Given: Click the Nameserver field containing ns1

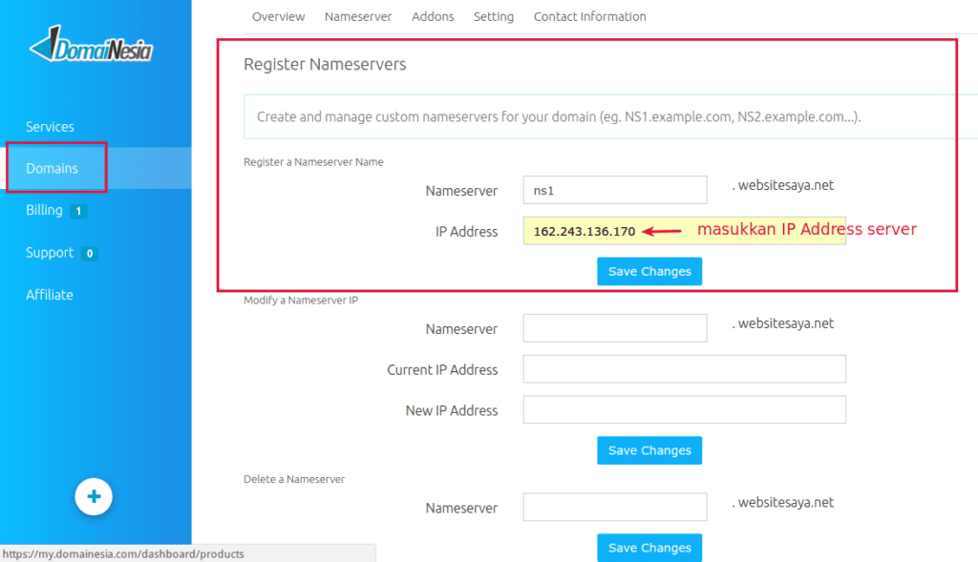Looking at the screenshot, I should click(x=614, y=190).
